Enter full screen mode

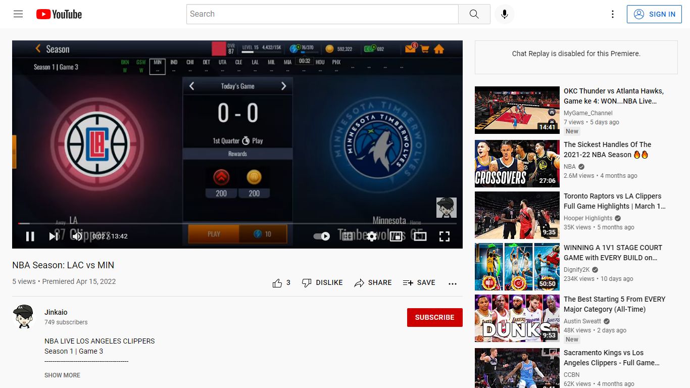tap(445, 236)
